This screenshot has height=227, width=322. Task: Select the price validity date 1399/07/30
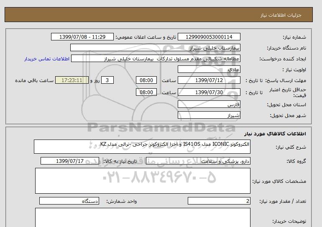209,92
